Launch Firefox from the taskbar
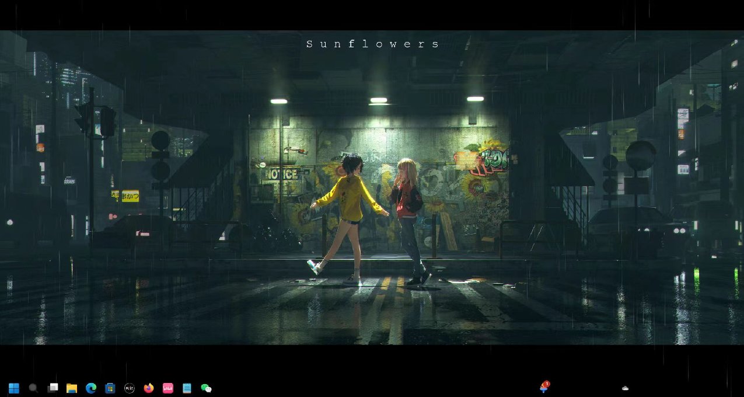 149,388
